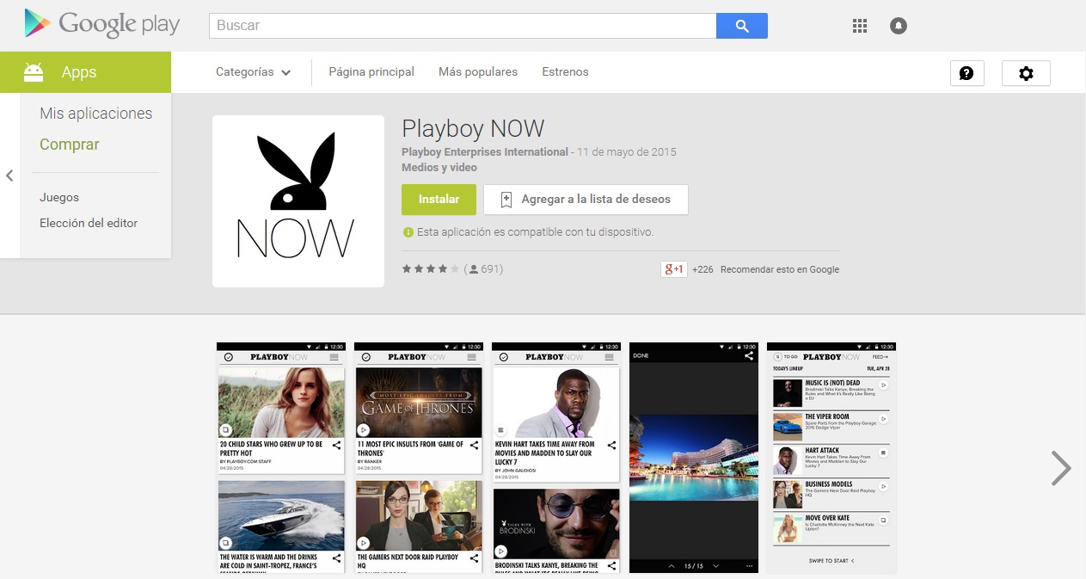Click the blue search magnifier button
Screen dimensions: 1086x579
click(x=742, y=26)
